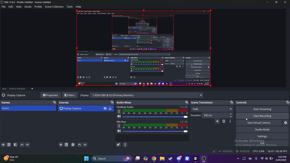Start Recording

262,116
